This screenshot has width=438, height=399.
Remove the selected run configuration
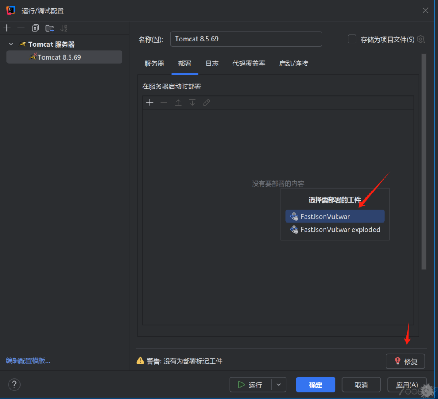21,28
